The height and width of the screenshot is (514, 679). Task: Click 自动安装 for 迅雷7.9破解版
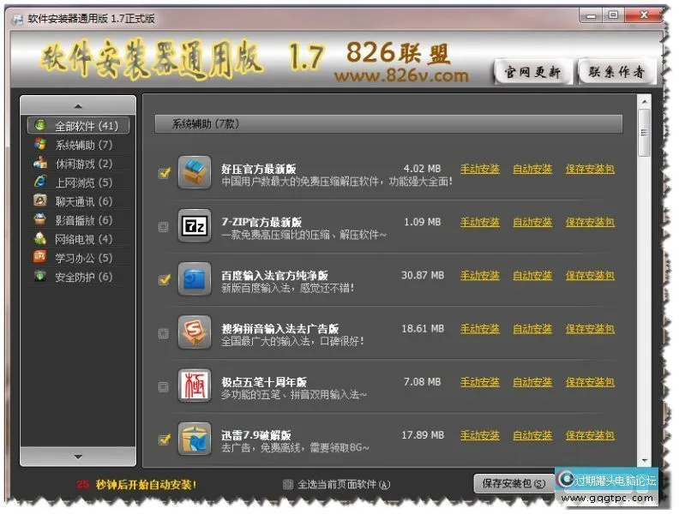click(x=532, y=435)
